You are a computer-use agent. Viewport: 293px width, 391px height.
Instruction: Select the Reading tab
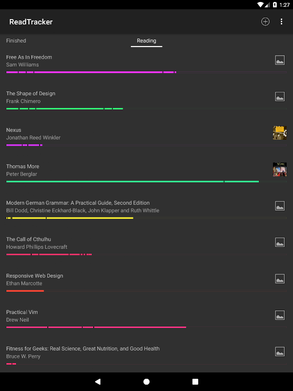coord(146,41)
